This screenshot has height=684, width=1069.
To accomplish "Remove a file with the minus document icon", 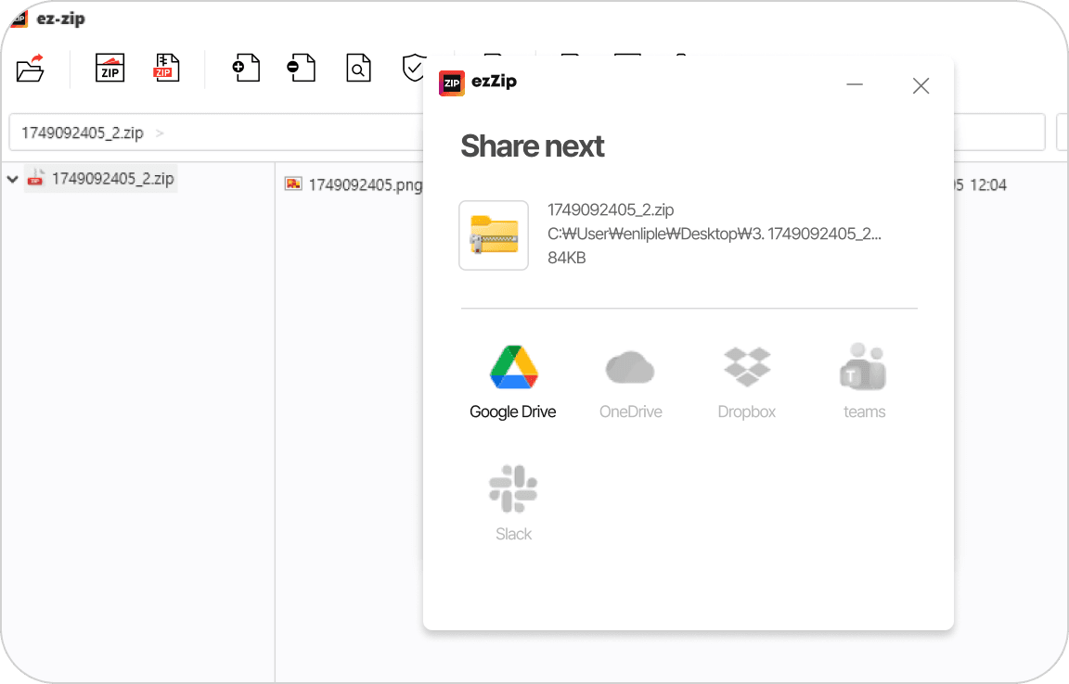I will click(x=302, y=69).
